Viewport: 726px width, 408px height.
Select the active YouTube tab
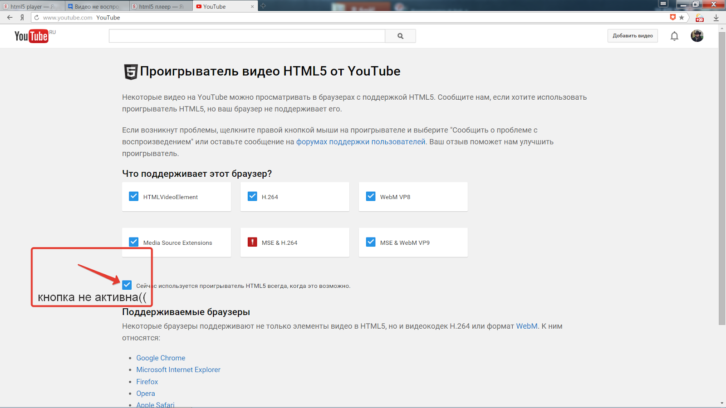click(x=225, y=6)
